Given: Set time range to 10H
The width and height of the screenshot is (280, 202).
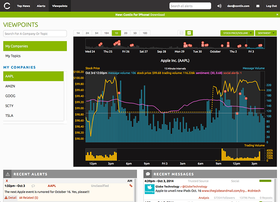Looking at the screenshot, I should coord(107,33).
